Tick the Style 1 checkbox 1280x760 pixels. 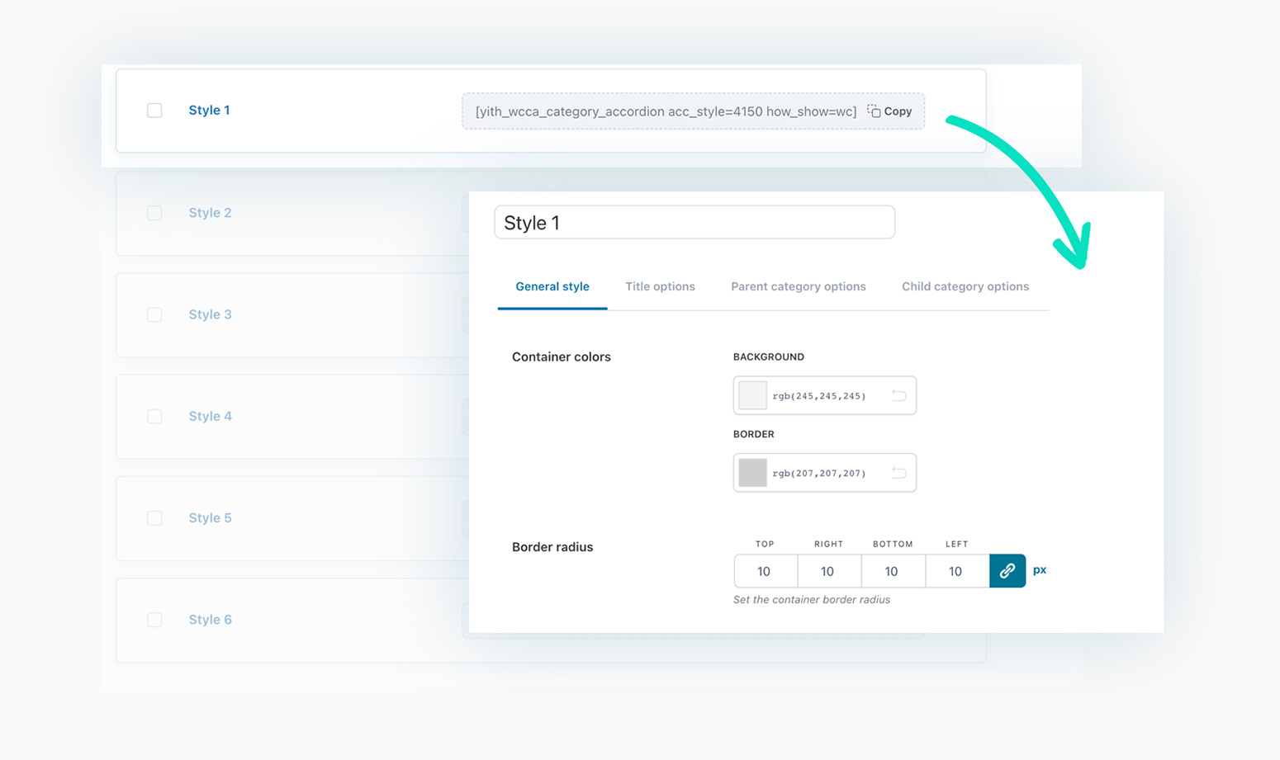[154, 111]
